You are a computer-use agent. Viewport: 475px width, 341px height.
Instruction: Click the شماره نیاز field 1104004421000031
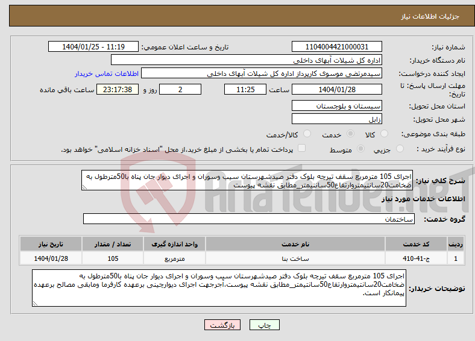click(336, 47)
